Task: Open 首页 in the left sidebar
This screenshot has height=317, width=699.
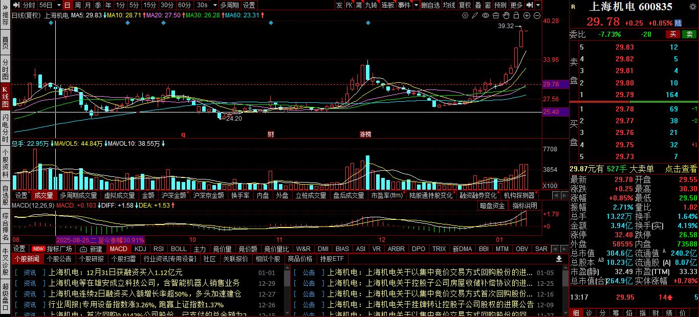Action: coord(5,42)
